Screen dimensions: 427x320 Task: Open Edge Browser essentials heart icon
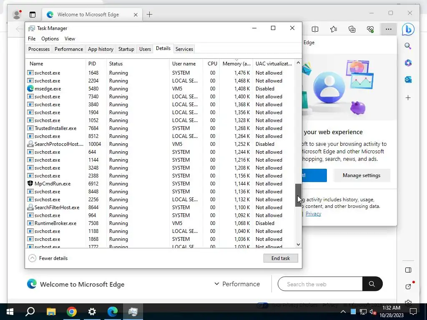(x=370, y=29)
